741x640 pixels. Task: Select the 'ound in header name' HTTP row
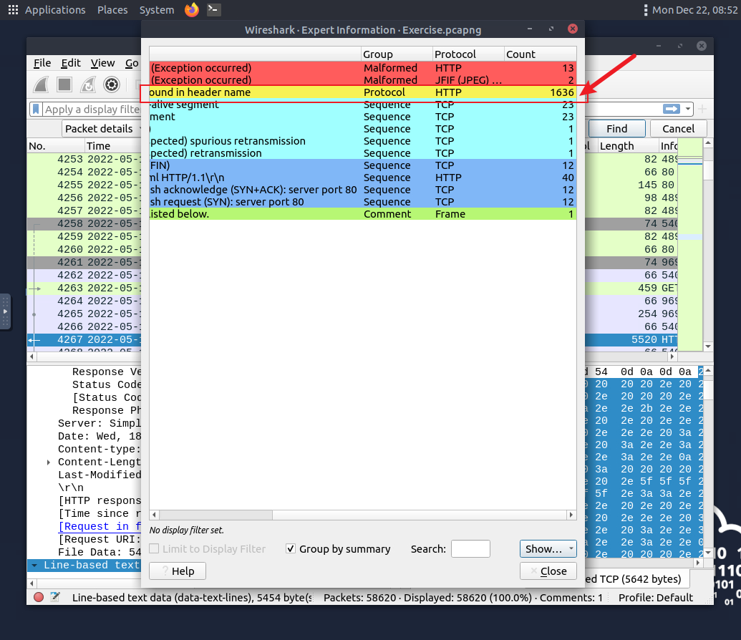point(362,92)
